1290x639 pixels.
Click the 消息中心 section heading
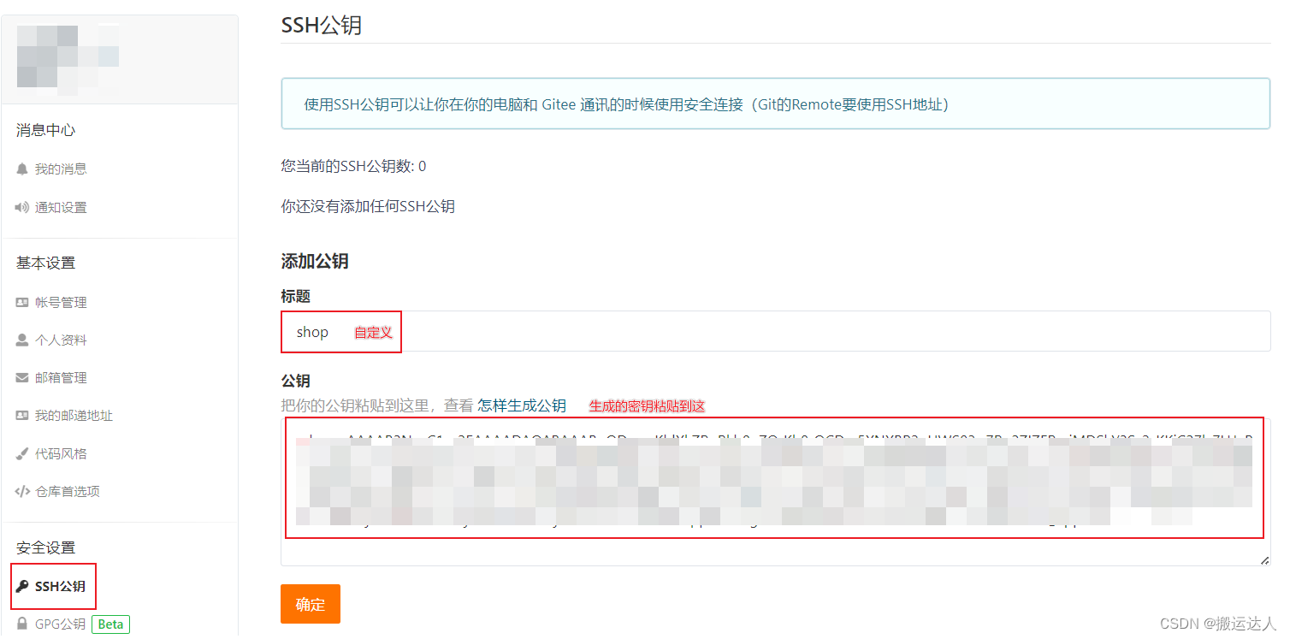click(45, 130)
